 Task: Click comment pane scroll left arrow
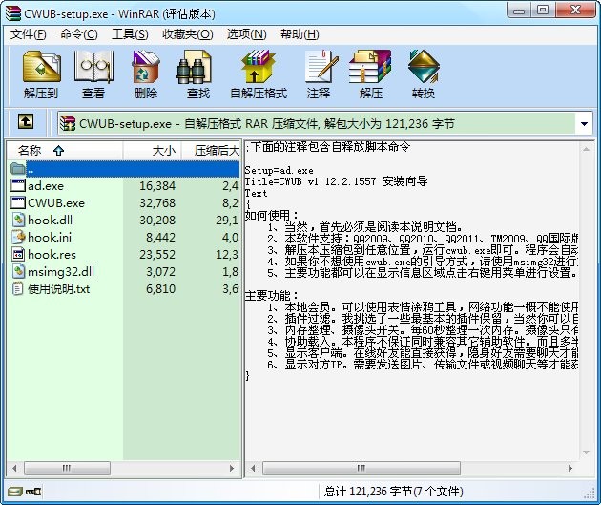point(253,468)
